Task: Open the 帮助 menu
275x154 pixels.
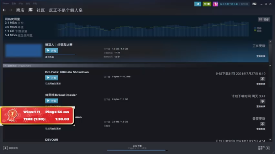Action: 35,3
